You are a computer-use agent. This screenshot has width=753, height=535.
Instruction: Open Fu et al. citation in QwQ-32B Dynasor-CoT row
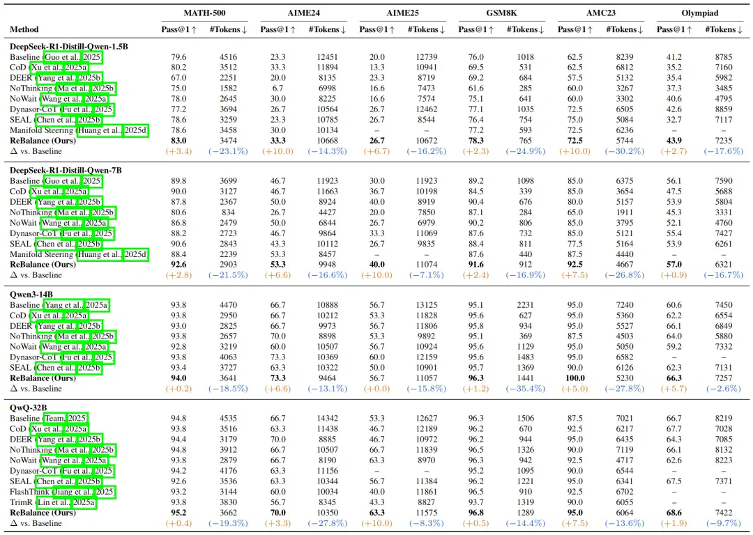tap(76, 471)
